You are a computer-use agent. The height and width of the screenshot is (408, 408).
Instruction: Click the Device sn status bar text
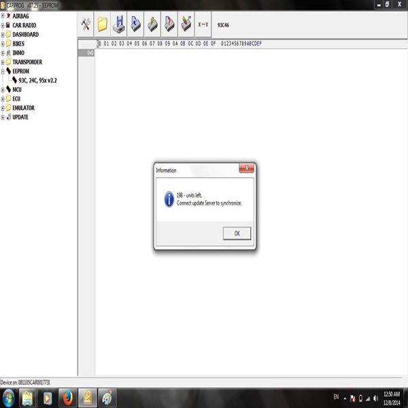click(x=25, y=382)
